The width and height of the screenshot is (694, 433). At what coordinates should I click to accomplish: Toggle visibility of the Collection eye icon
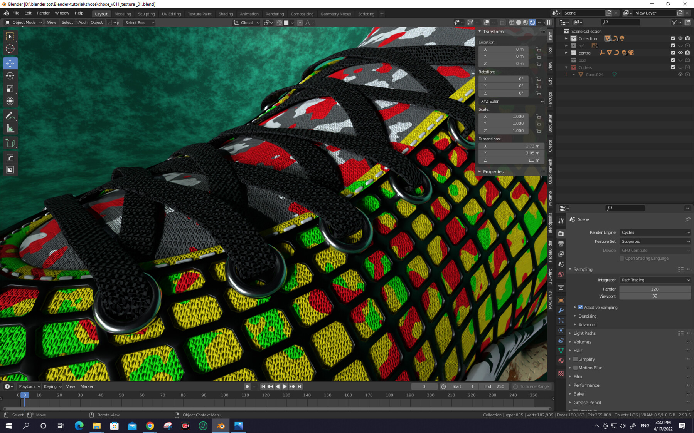coord(680,38)
